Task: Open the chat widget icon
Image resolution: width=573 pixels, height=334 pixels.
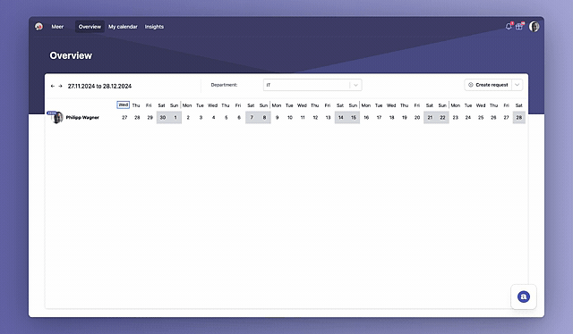Action: pyautogui.click(x=523, y=296)
